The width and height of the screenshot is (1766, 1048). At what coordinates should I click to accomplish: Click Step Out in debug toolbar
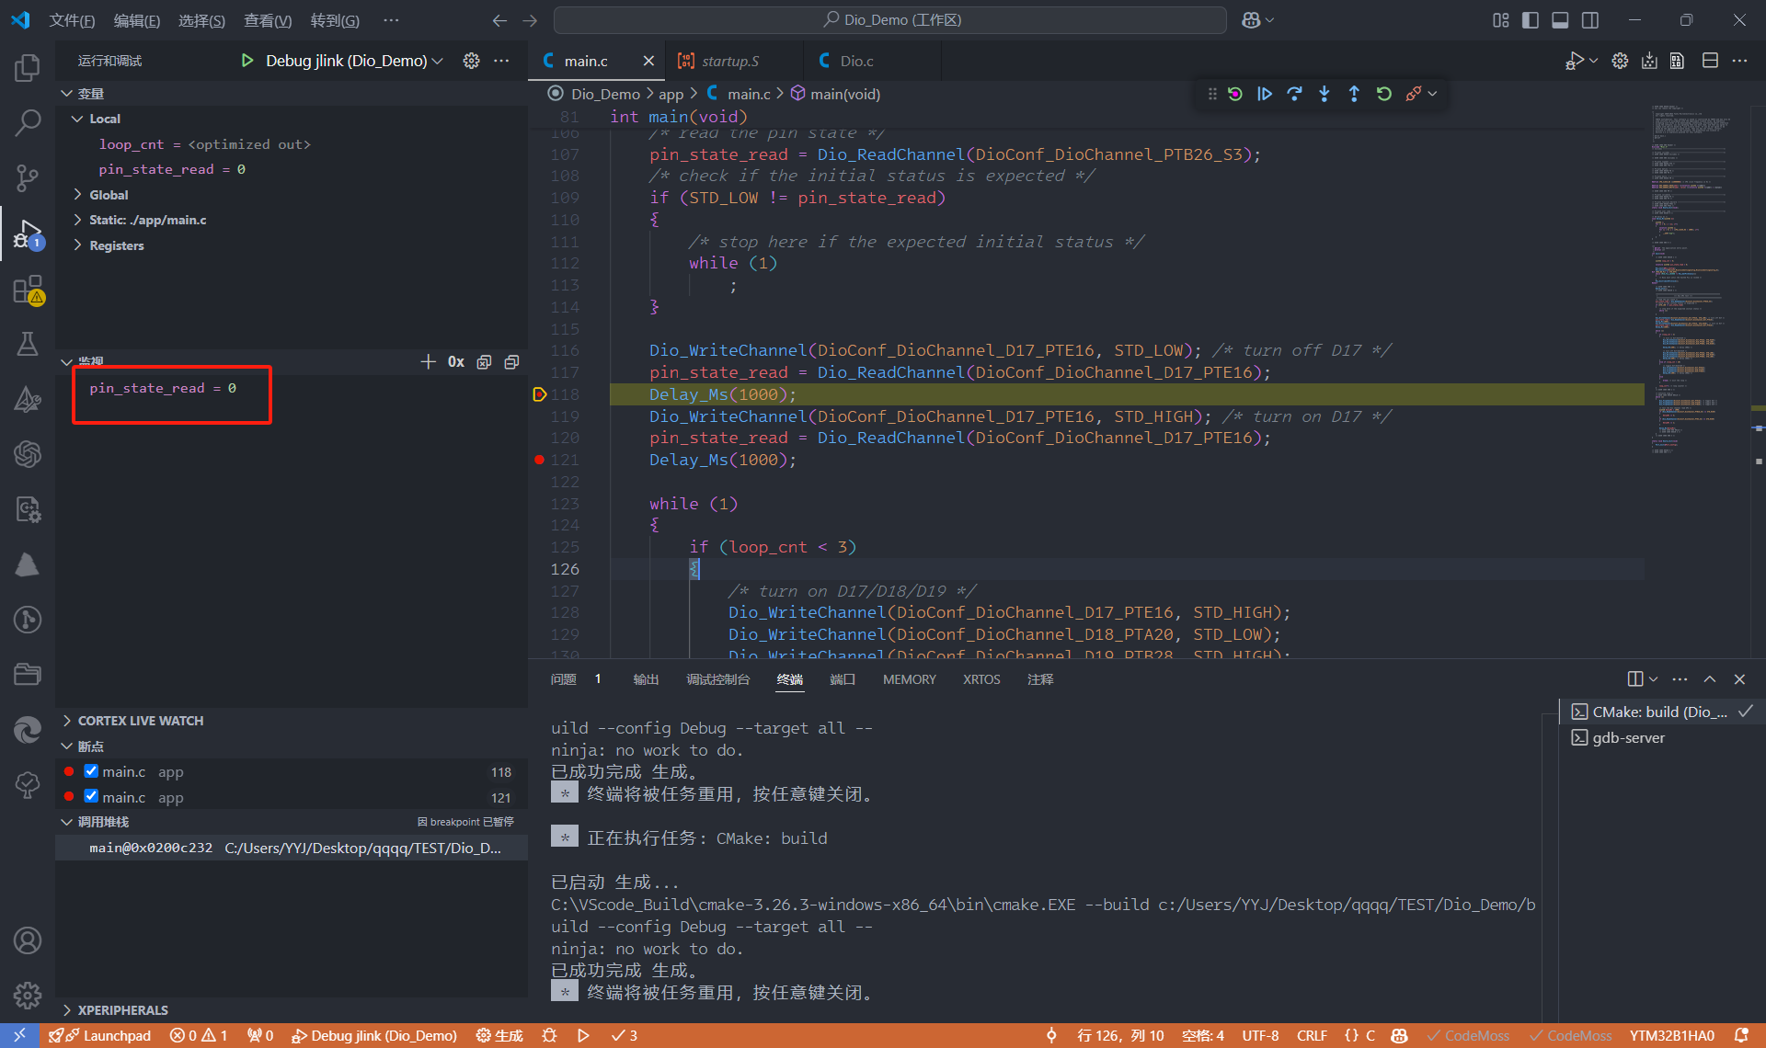1354,94
